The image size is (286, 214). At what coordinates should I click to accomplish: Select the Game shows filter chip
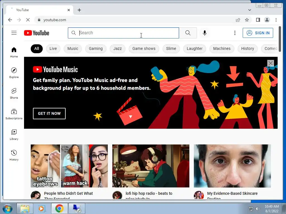pos(144,48)
